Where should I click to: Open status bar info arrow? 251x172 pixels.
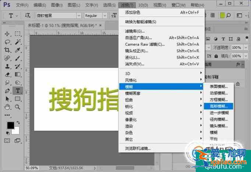coord(95,168)
